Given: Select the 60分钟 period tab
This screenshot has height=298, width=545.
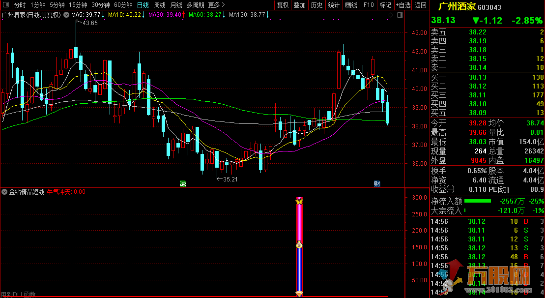Looking at the screenshot, I should tap(123, 5).
